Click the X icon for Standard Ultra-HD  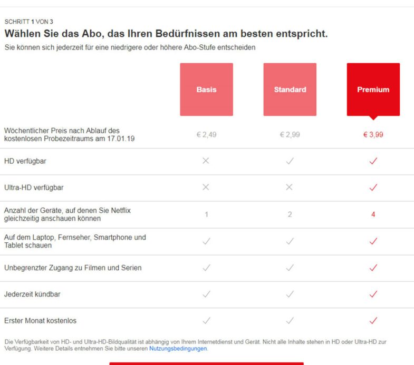290,187
